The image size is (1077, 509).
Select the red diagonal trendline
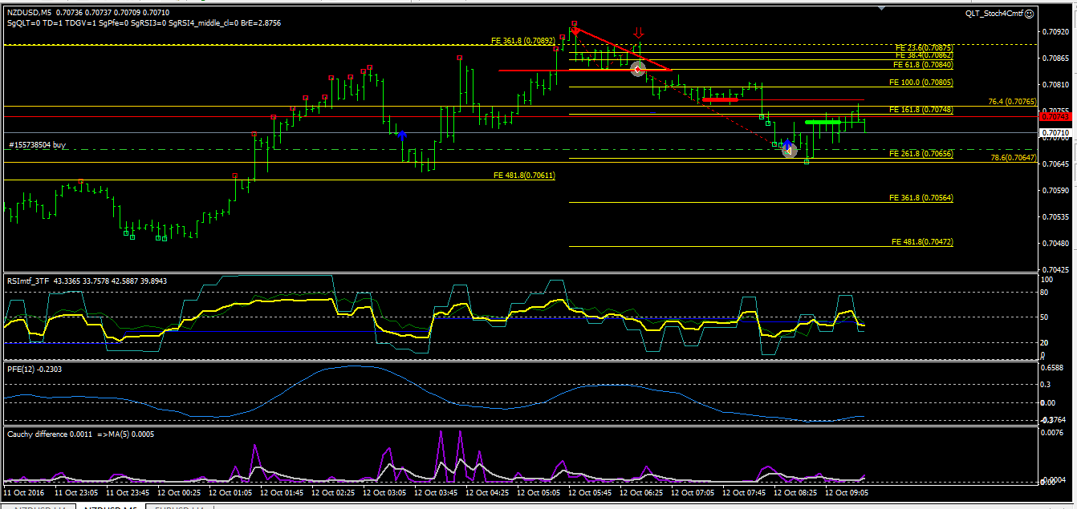pos(622,49)
